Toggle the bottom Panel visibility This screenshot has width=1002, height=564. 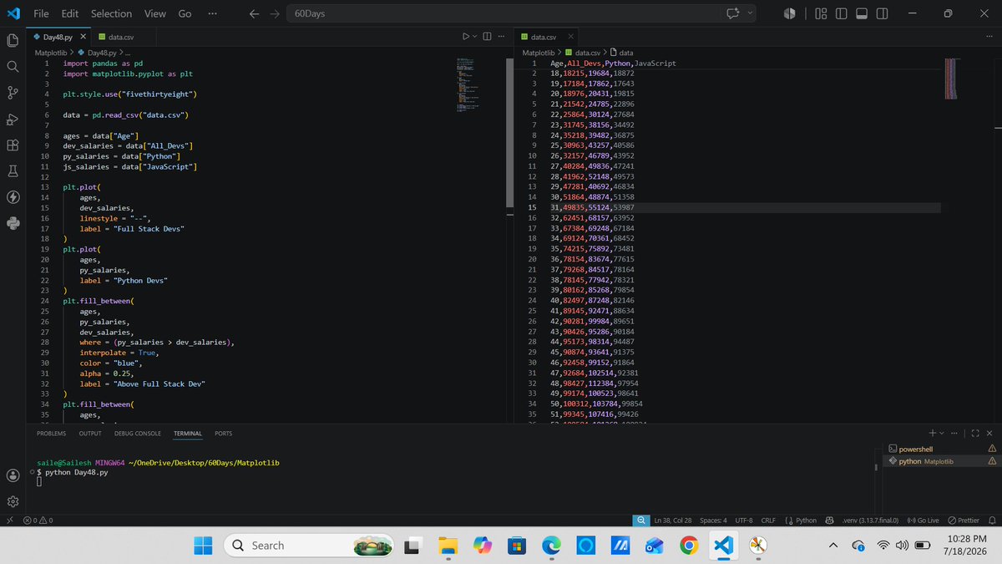coord(862,13)
